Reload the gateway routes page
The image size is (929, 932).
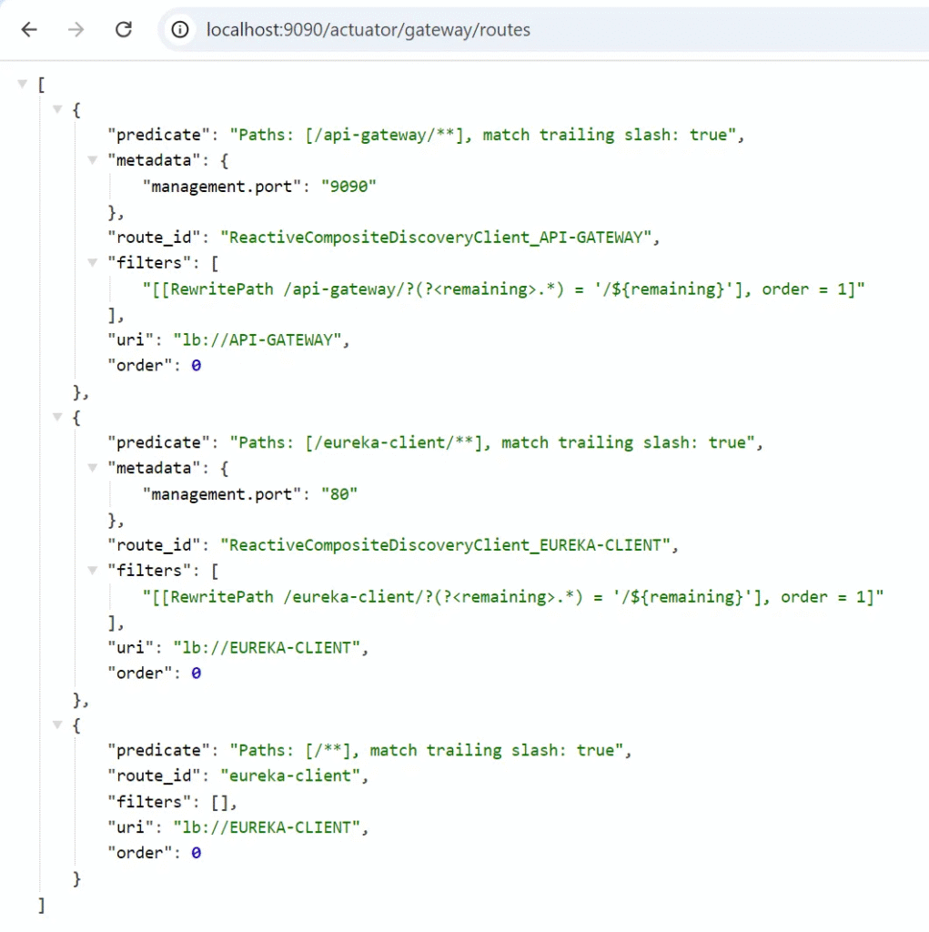point(124,29)
